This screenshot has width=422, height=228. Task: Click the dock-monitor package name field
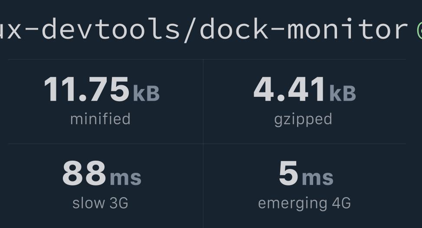click(205, 29)
